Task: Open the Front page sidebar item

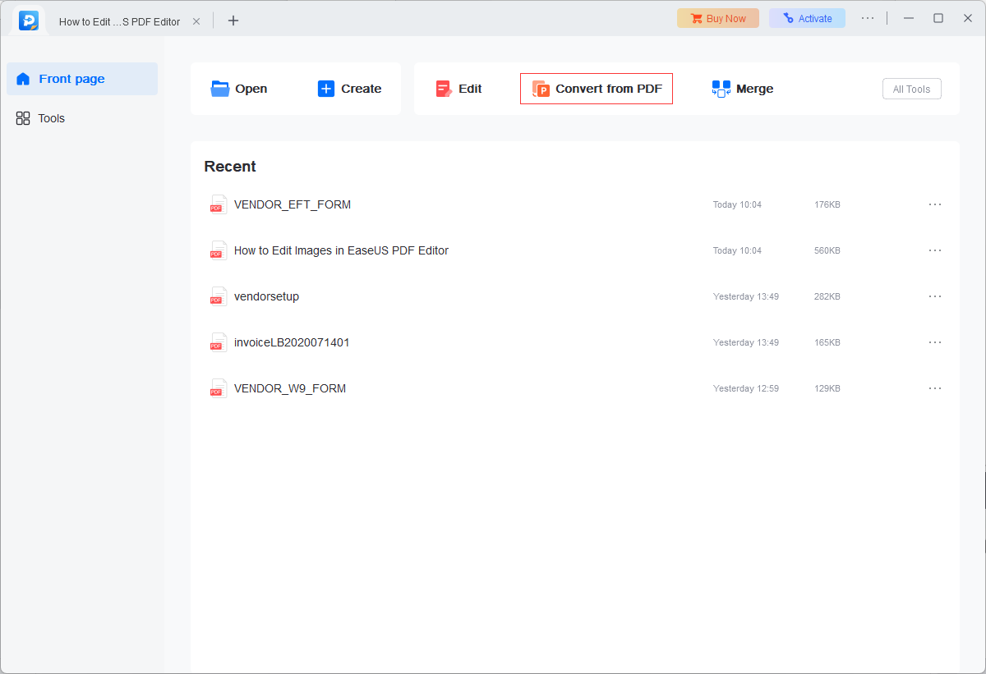Action: (x=82, y=79)
